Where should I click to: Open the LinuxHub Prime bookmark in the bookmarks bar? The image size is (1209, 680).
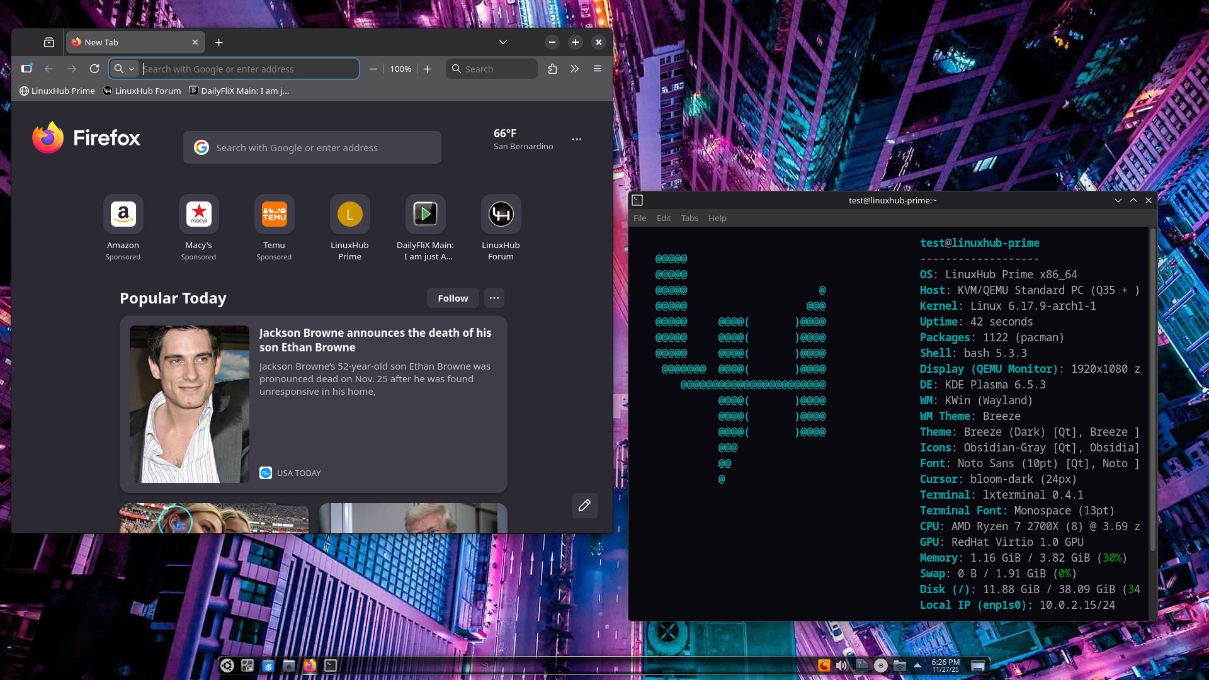[57, 91]
